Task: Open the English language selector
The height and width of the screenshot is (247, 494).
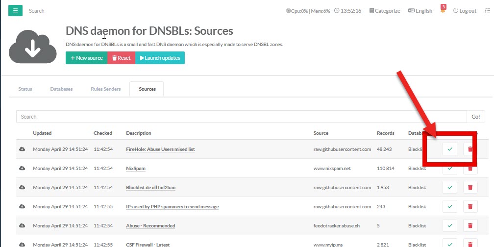Action: (x=420, y=11)
